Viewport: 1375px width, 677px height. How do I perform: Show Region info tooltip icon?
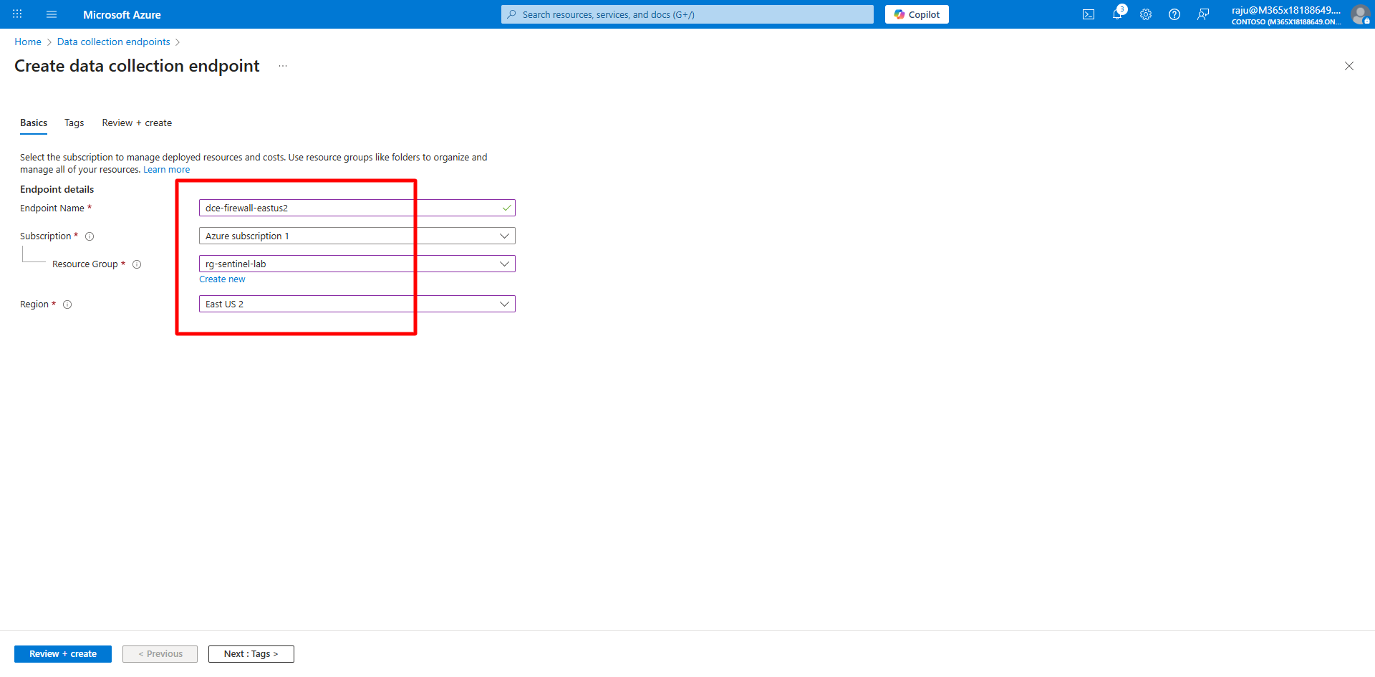[67, 304]
